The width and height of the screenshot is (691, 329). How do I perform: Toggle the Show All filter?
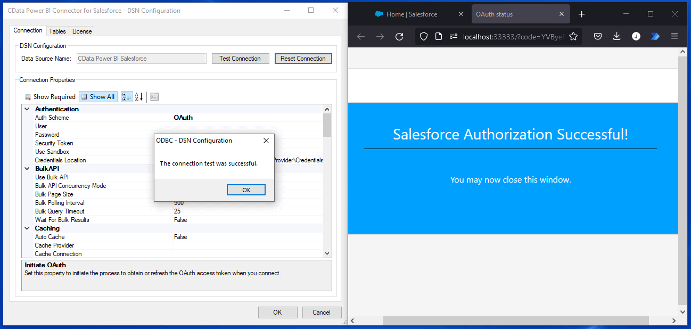[98, 96]
